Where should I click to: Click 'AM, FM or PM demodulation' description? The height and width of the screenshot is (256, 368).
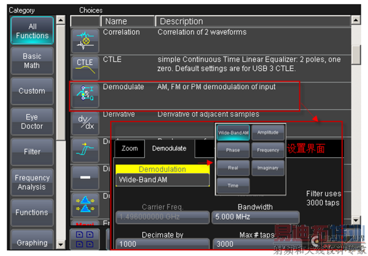tap(216, 87)
